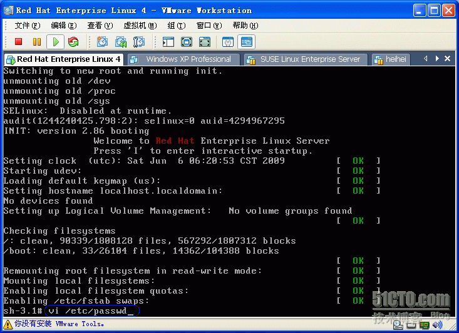
Task: Open the 帮助(H) menu
Action: click(x=245, y=26)
